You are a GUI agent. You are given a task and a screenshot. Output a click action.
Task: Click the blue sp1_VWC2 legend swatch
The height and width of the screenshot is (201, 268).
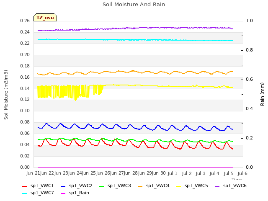(x=63, y=186)
